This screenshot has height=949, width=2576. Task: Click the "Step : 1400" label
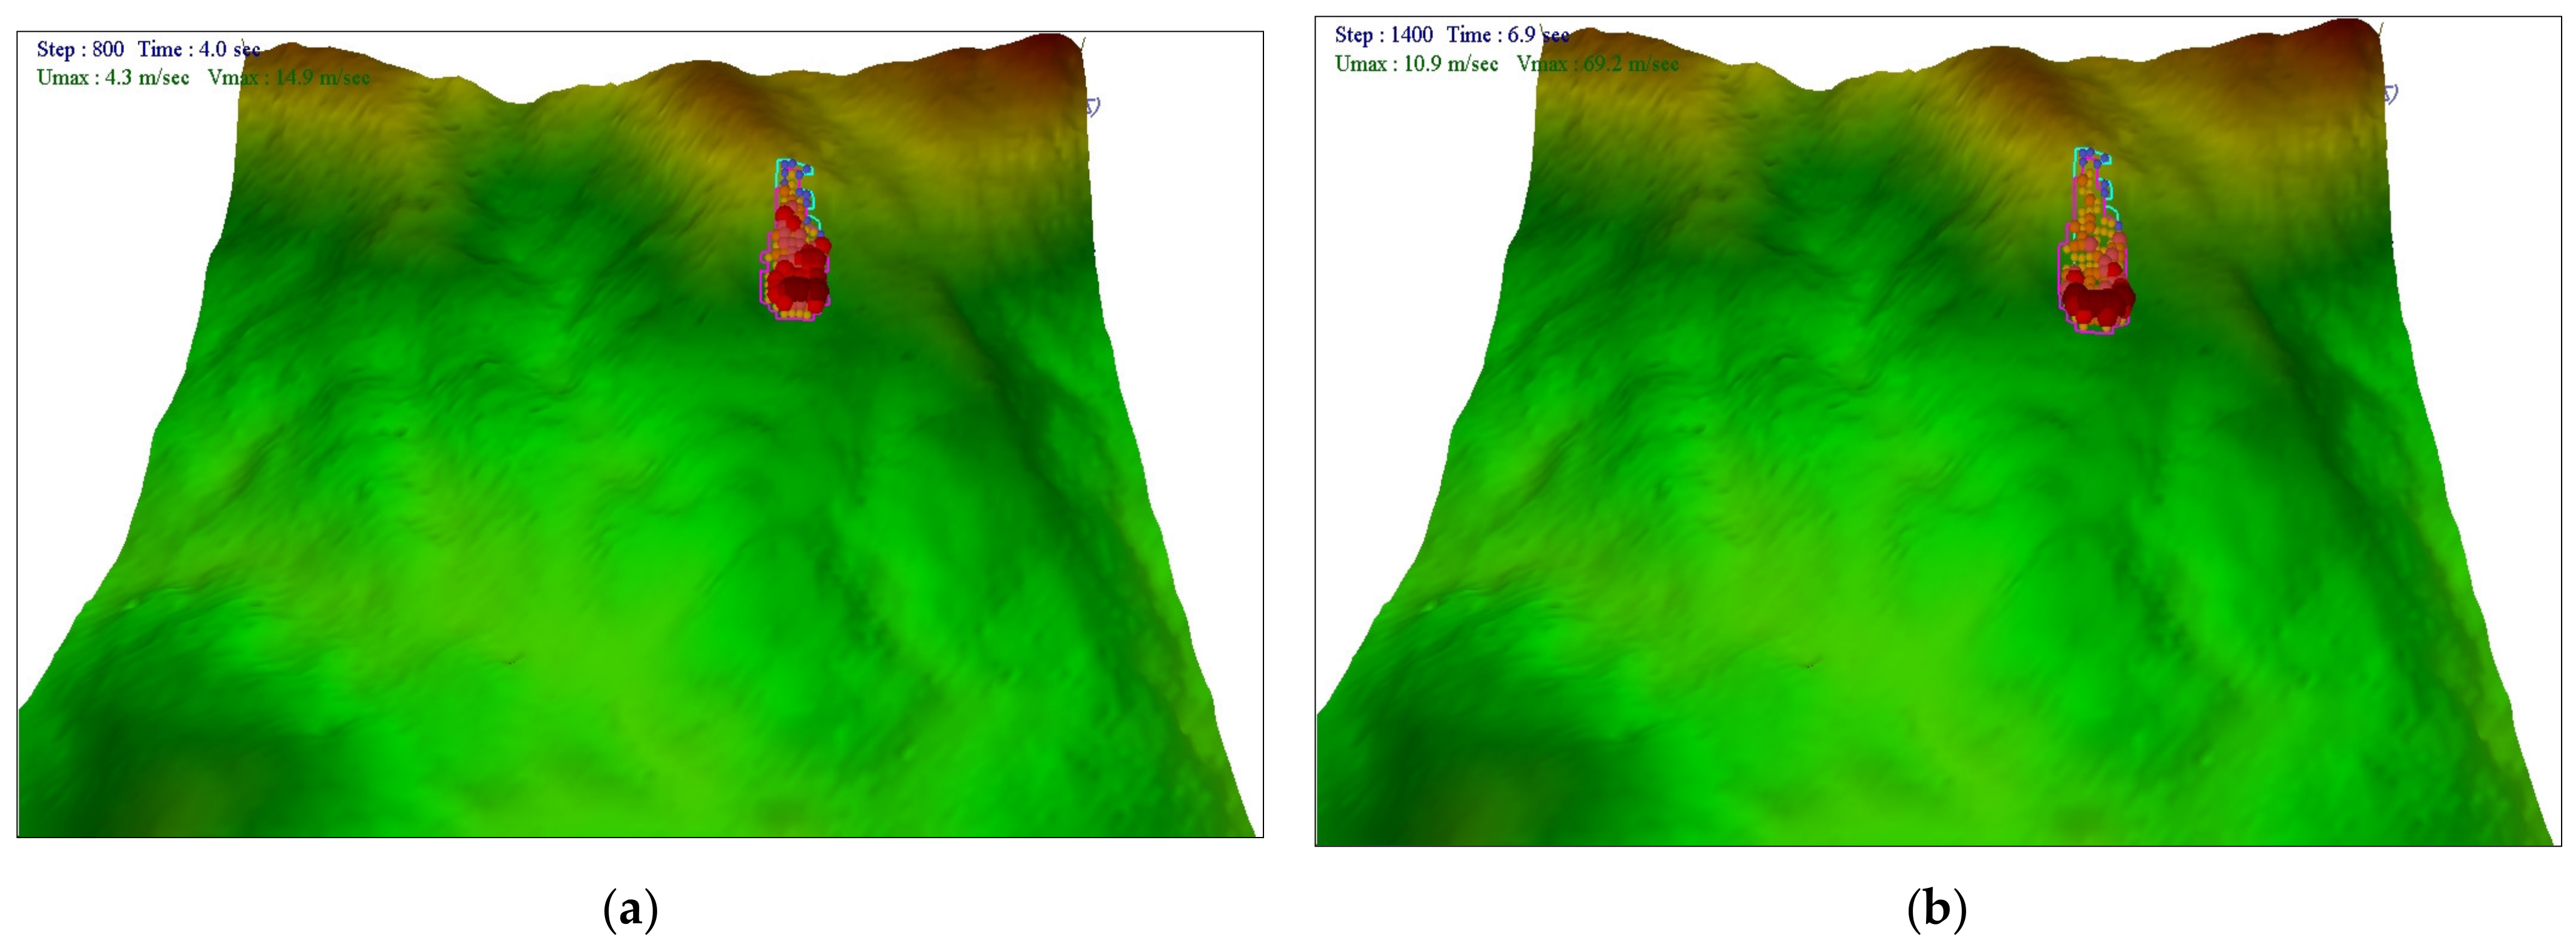point(1383,35)
